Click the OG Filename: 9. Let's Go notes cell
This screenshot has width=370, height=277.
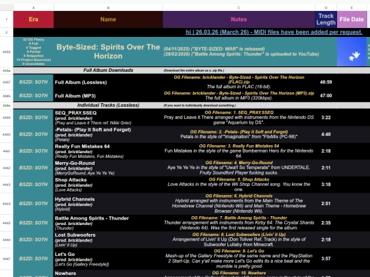click(239, 259)
